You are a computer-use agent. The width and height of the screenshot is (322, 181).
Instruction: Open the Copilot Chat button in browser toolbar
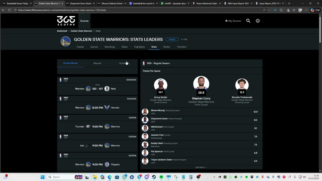[x=315, y=10]
